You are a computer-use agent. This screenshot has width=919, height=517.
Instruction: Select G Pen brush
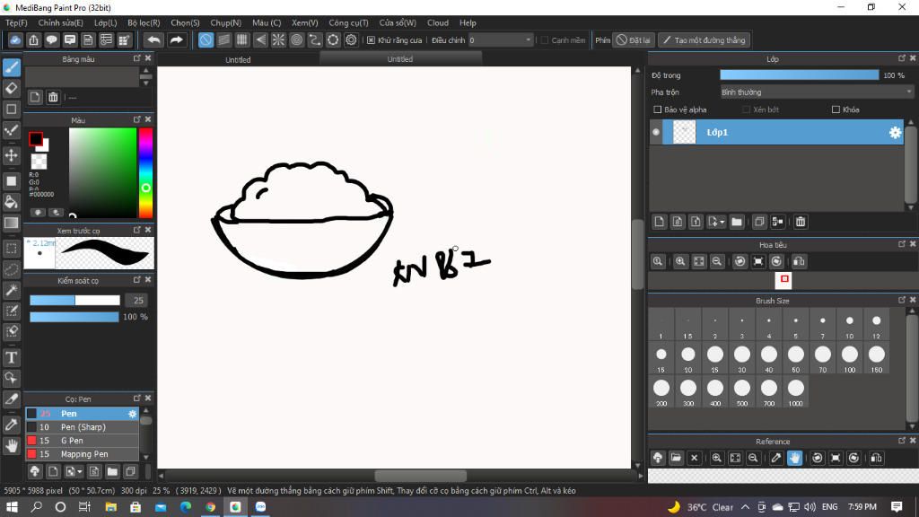click(x=82, y=440)
